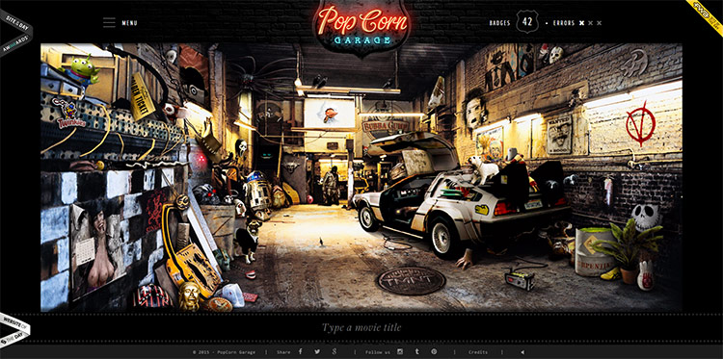Viewport: 723px width, 359px height.
Task: Click the hand under the DeLorean
Action: (x=466, y=260)
